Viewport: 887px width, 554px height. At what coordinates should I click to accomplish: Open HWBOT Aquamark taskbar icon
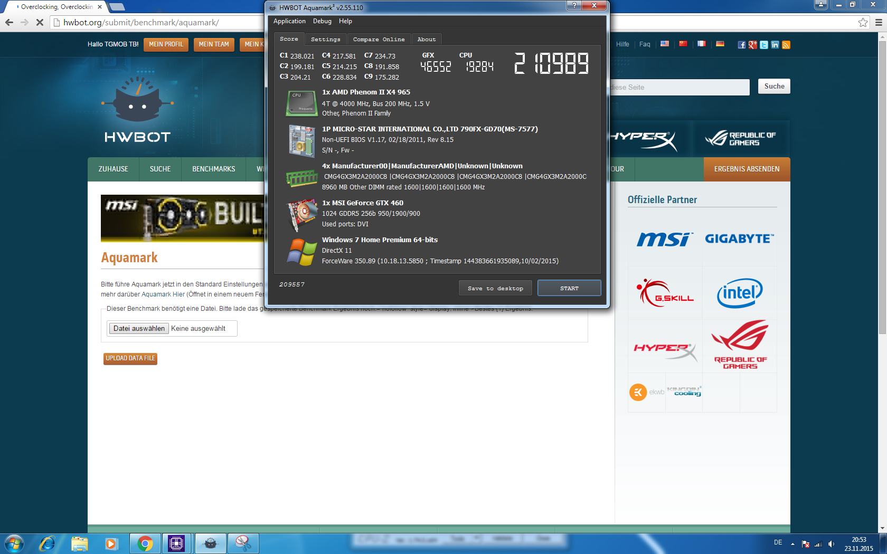click(210, 543)
